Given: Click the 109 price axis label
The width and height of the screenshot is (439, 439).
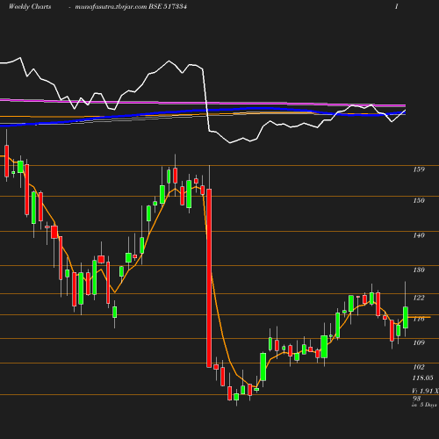Looking at the screenshot, I should pos(419,342).
